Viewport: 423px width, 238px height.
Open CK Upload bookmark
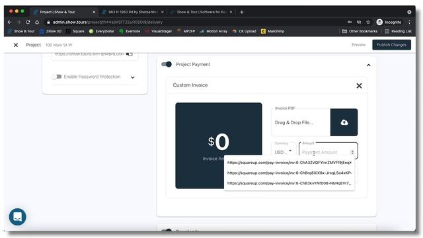[x=244, y=31]
